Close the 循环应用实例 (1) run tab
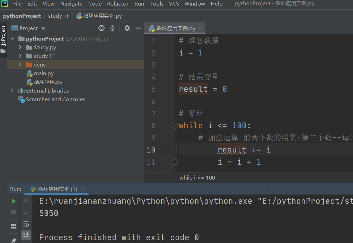 point(82,189)
